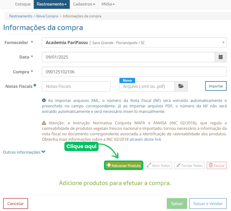Viewport: 231px width, 211px height.
Task: Focus the Notas Fiscais input field
Action: point(76,86)
